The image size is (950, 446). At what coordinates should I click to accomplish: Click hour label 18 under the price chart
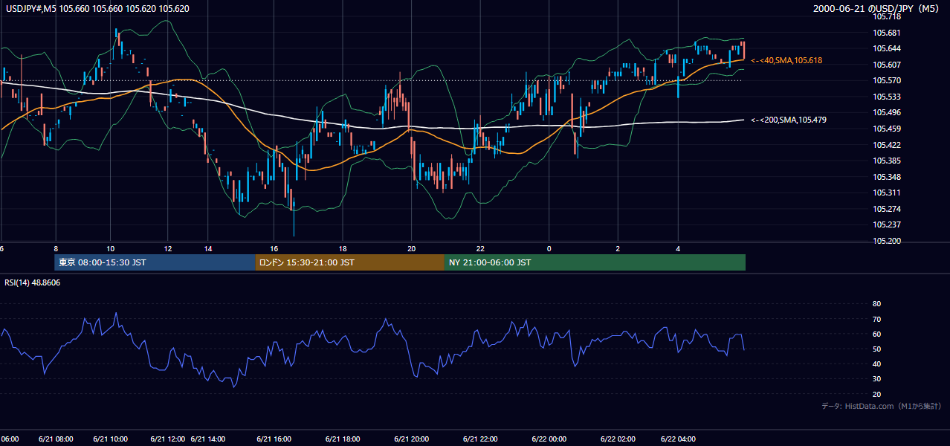coord(343,248)
